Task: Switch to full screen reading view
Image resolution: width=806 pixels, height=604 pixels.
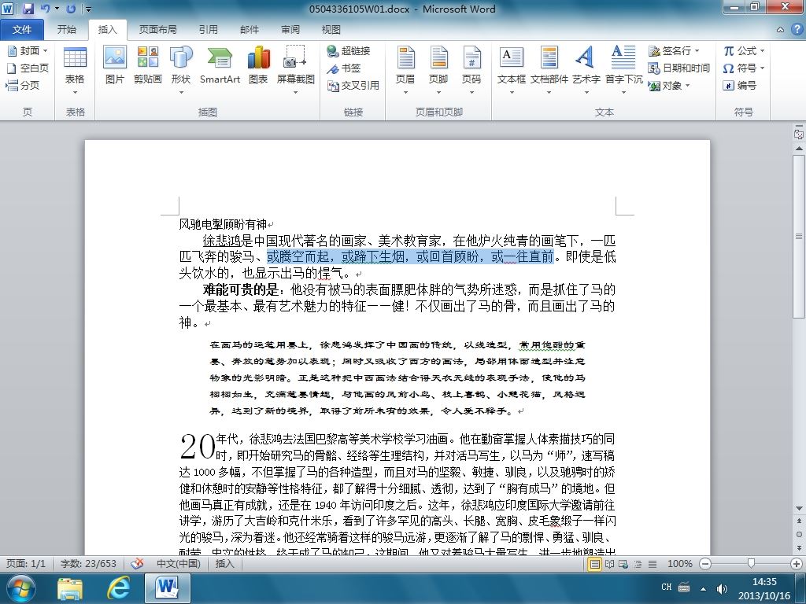Action: click(610, 564)
